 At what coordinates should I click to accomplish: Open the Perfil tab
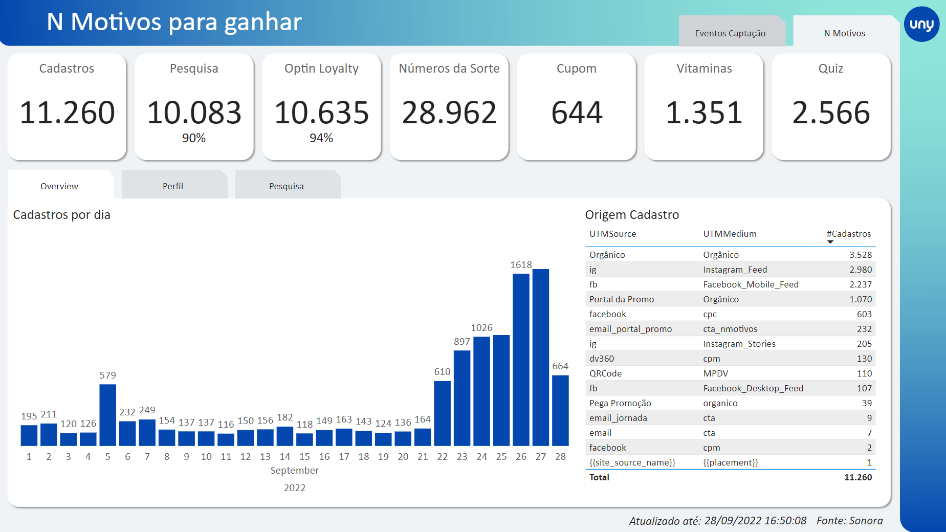(173, 186)
